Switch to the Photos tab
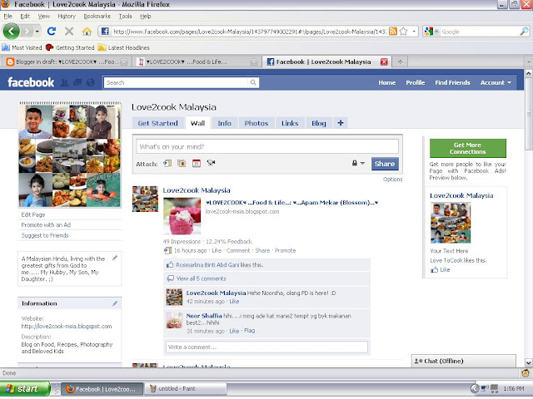The width and height of the screenshot is (533, 399). [x=257, y=123]
